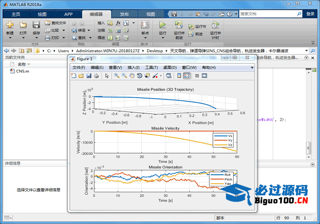Select CNS.m in current folder panel
The image size is (320, 224).
click(x=22, y=71)
